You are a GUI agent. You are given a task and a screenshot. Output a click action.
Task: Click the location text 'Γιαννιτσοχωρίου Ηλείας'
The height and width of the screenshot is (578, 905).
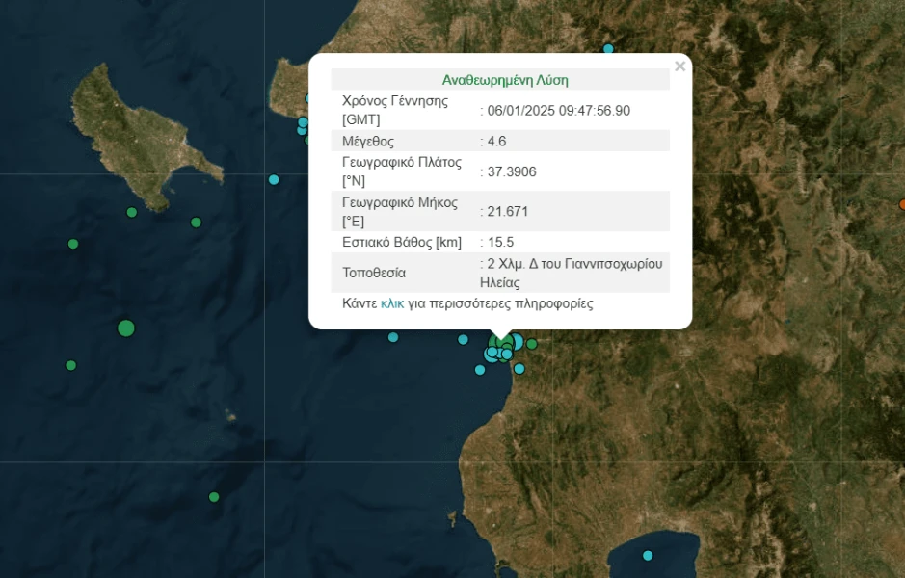(x=572, y=273)
